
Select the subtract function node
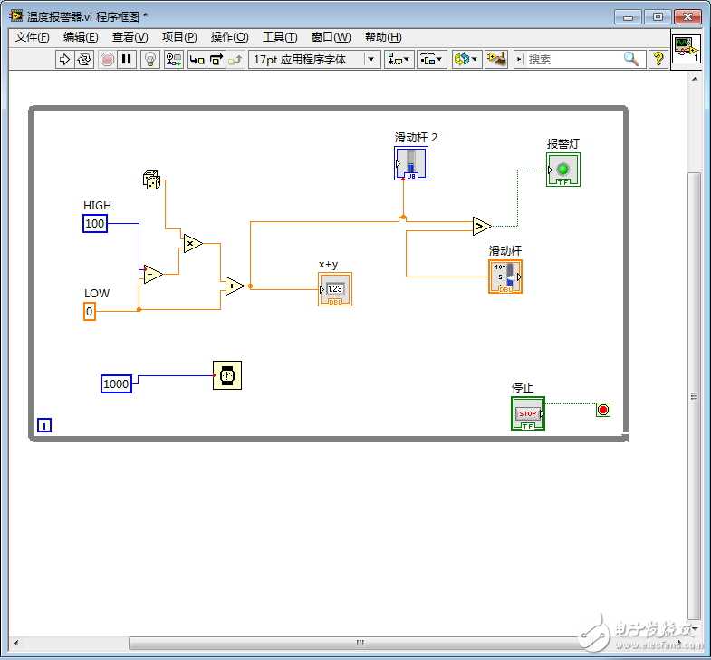pos(153,274)
